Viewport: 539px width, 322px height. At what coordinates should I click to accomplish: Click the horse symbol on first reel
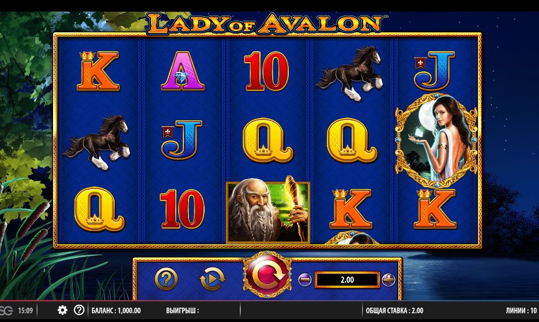(99, 142)
